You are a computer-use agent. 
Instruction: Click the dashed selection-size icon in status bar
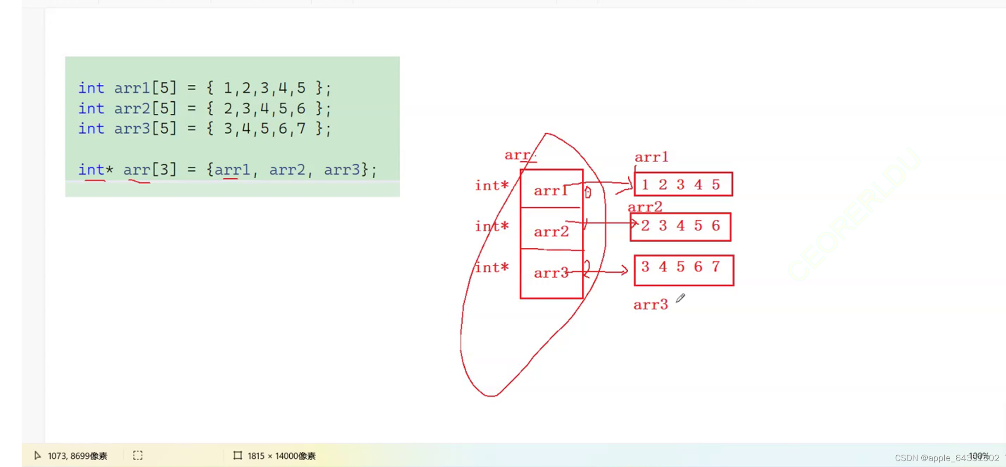click(138, 455)
